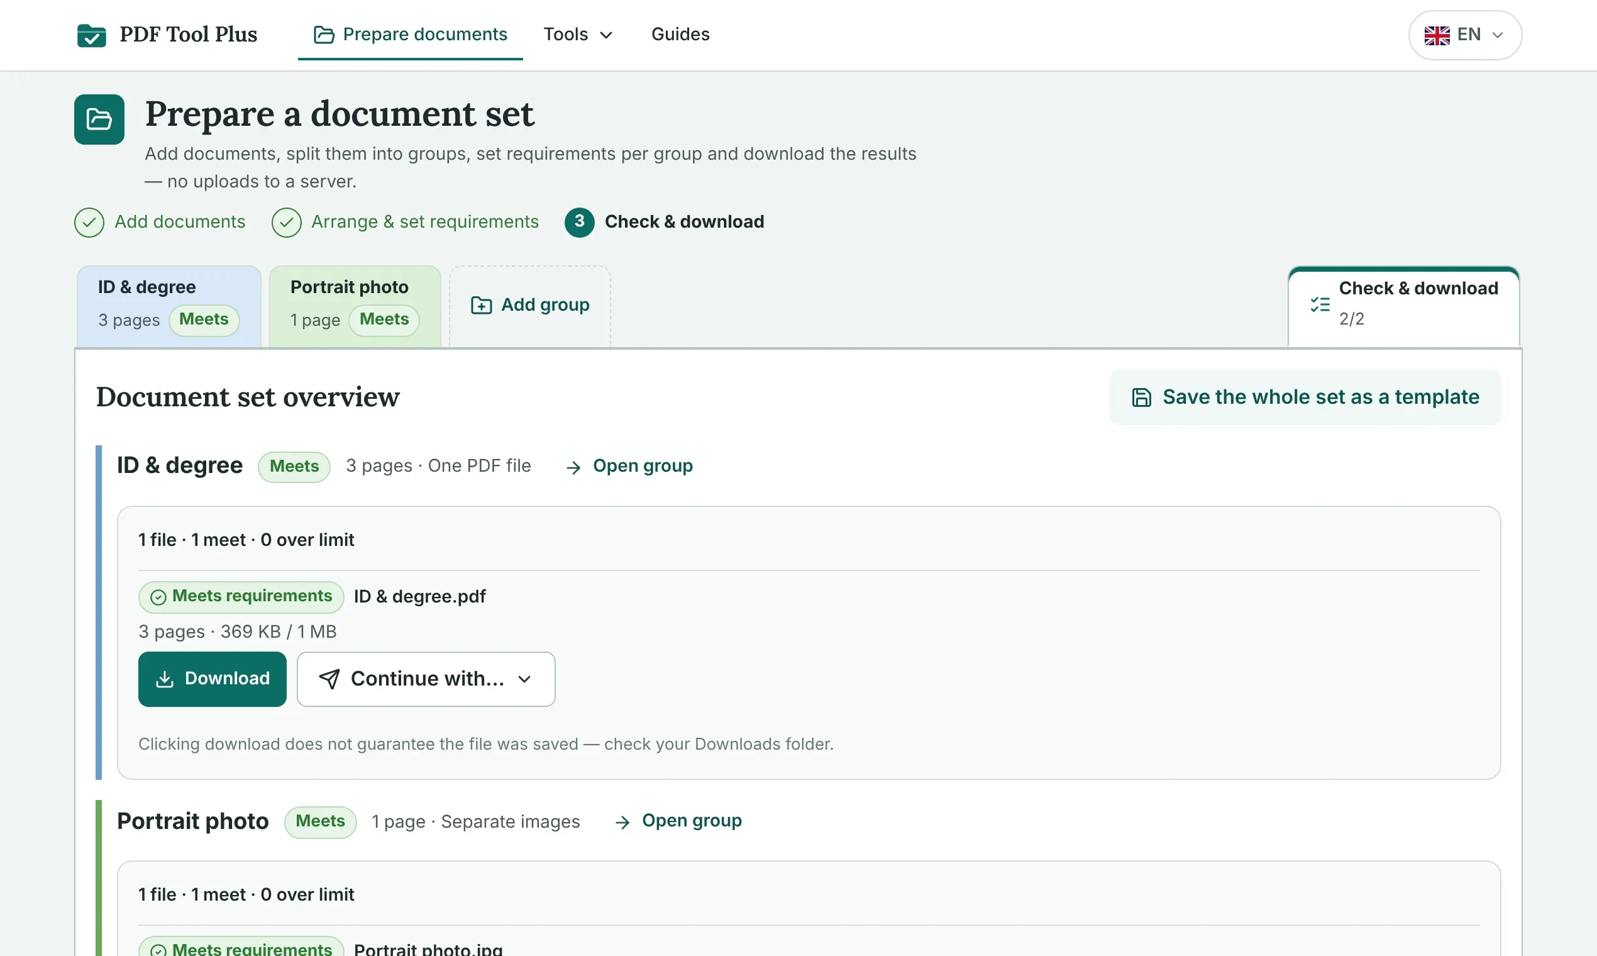Open the EN language selector
This screenshot has height=956, width=1597.
(1465, 35)
